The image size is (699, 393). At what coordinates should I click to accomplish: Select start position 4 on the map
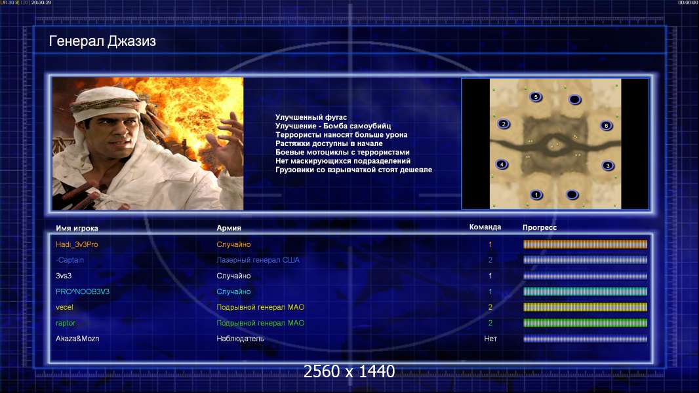click(x=502, y=164)
